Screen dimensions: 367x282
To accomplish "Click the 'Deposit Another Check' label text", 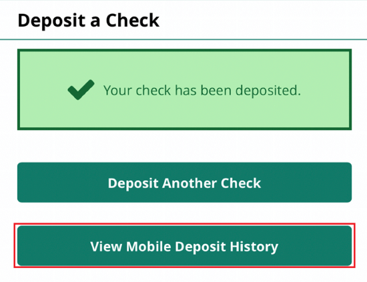I will (184, 183).
